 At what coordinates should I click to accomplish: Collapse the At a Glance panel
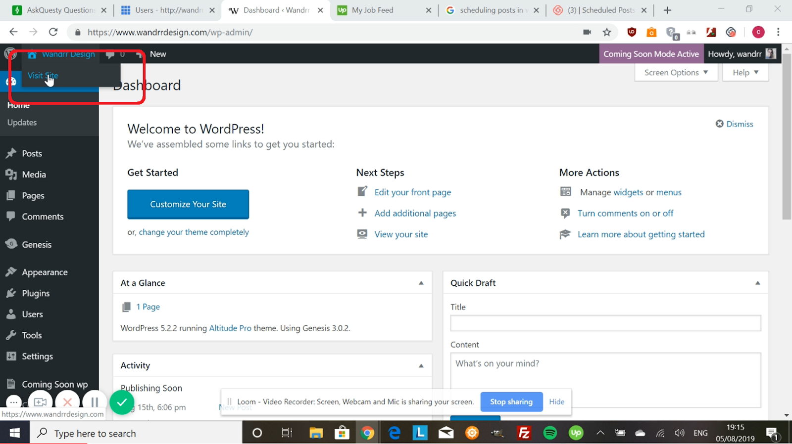pos(421,283)
